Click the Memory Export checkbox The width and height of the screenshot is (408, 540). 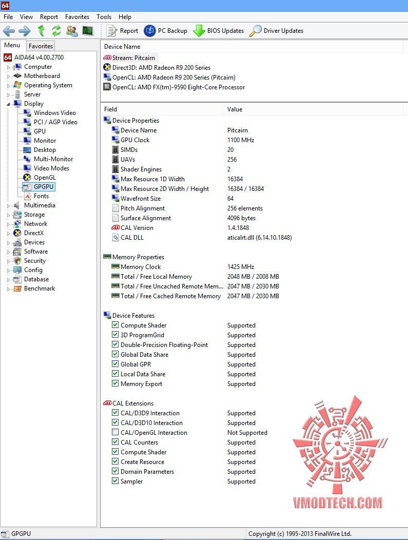(115, 383)
